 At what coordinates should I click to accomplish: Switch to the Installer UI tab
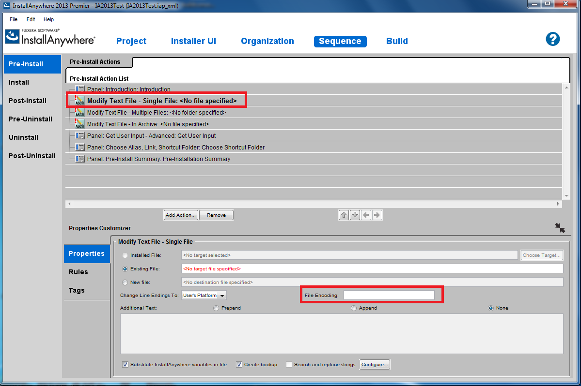click(x=193, y=41)
